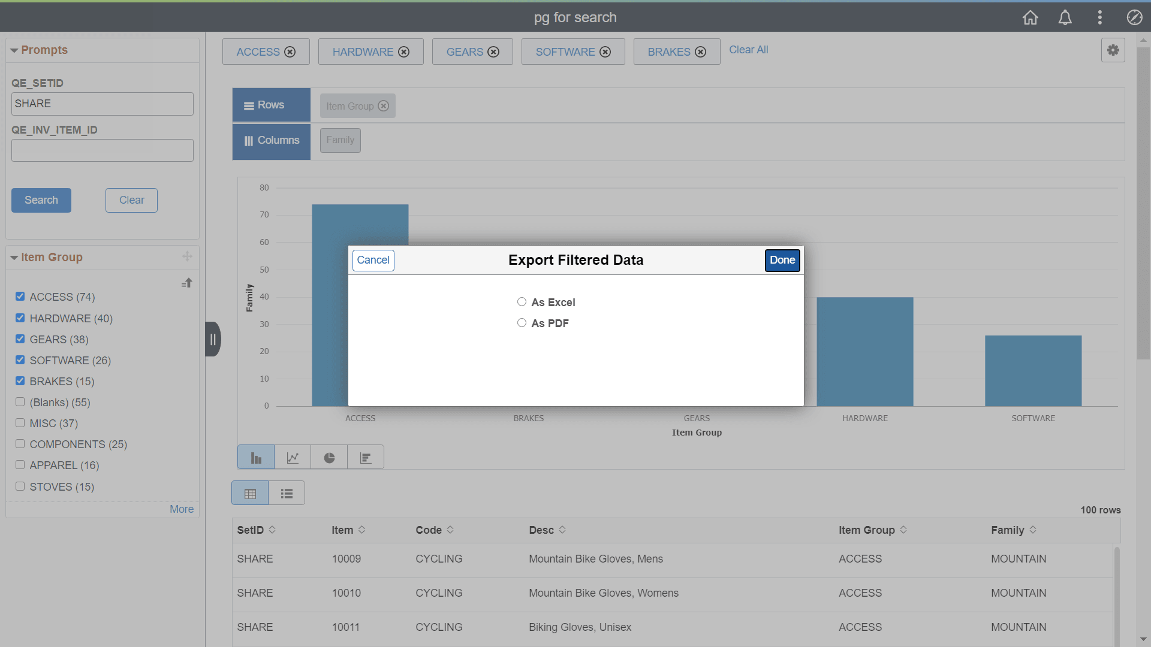This screenshot has height=647, width=1151.
Task: Go to homepage using the home icon
Action: [1030, 17]
